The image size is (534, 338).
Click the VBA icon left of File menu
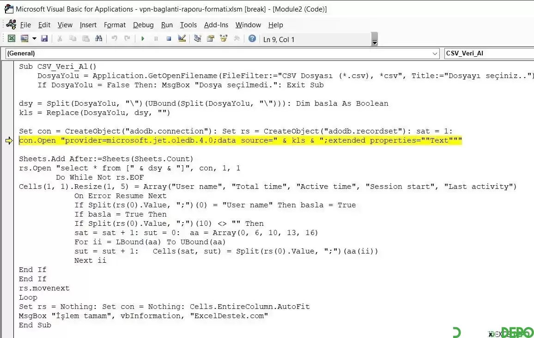click(x=11, y=24)
